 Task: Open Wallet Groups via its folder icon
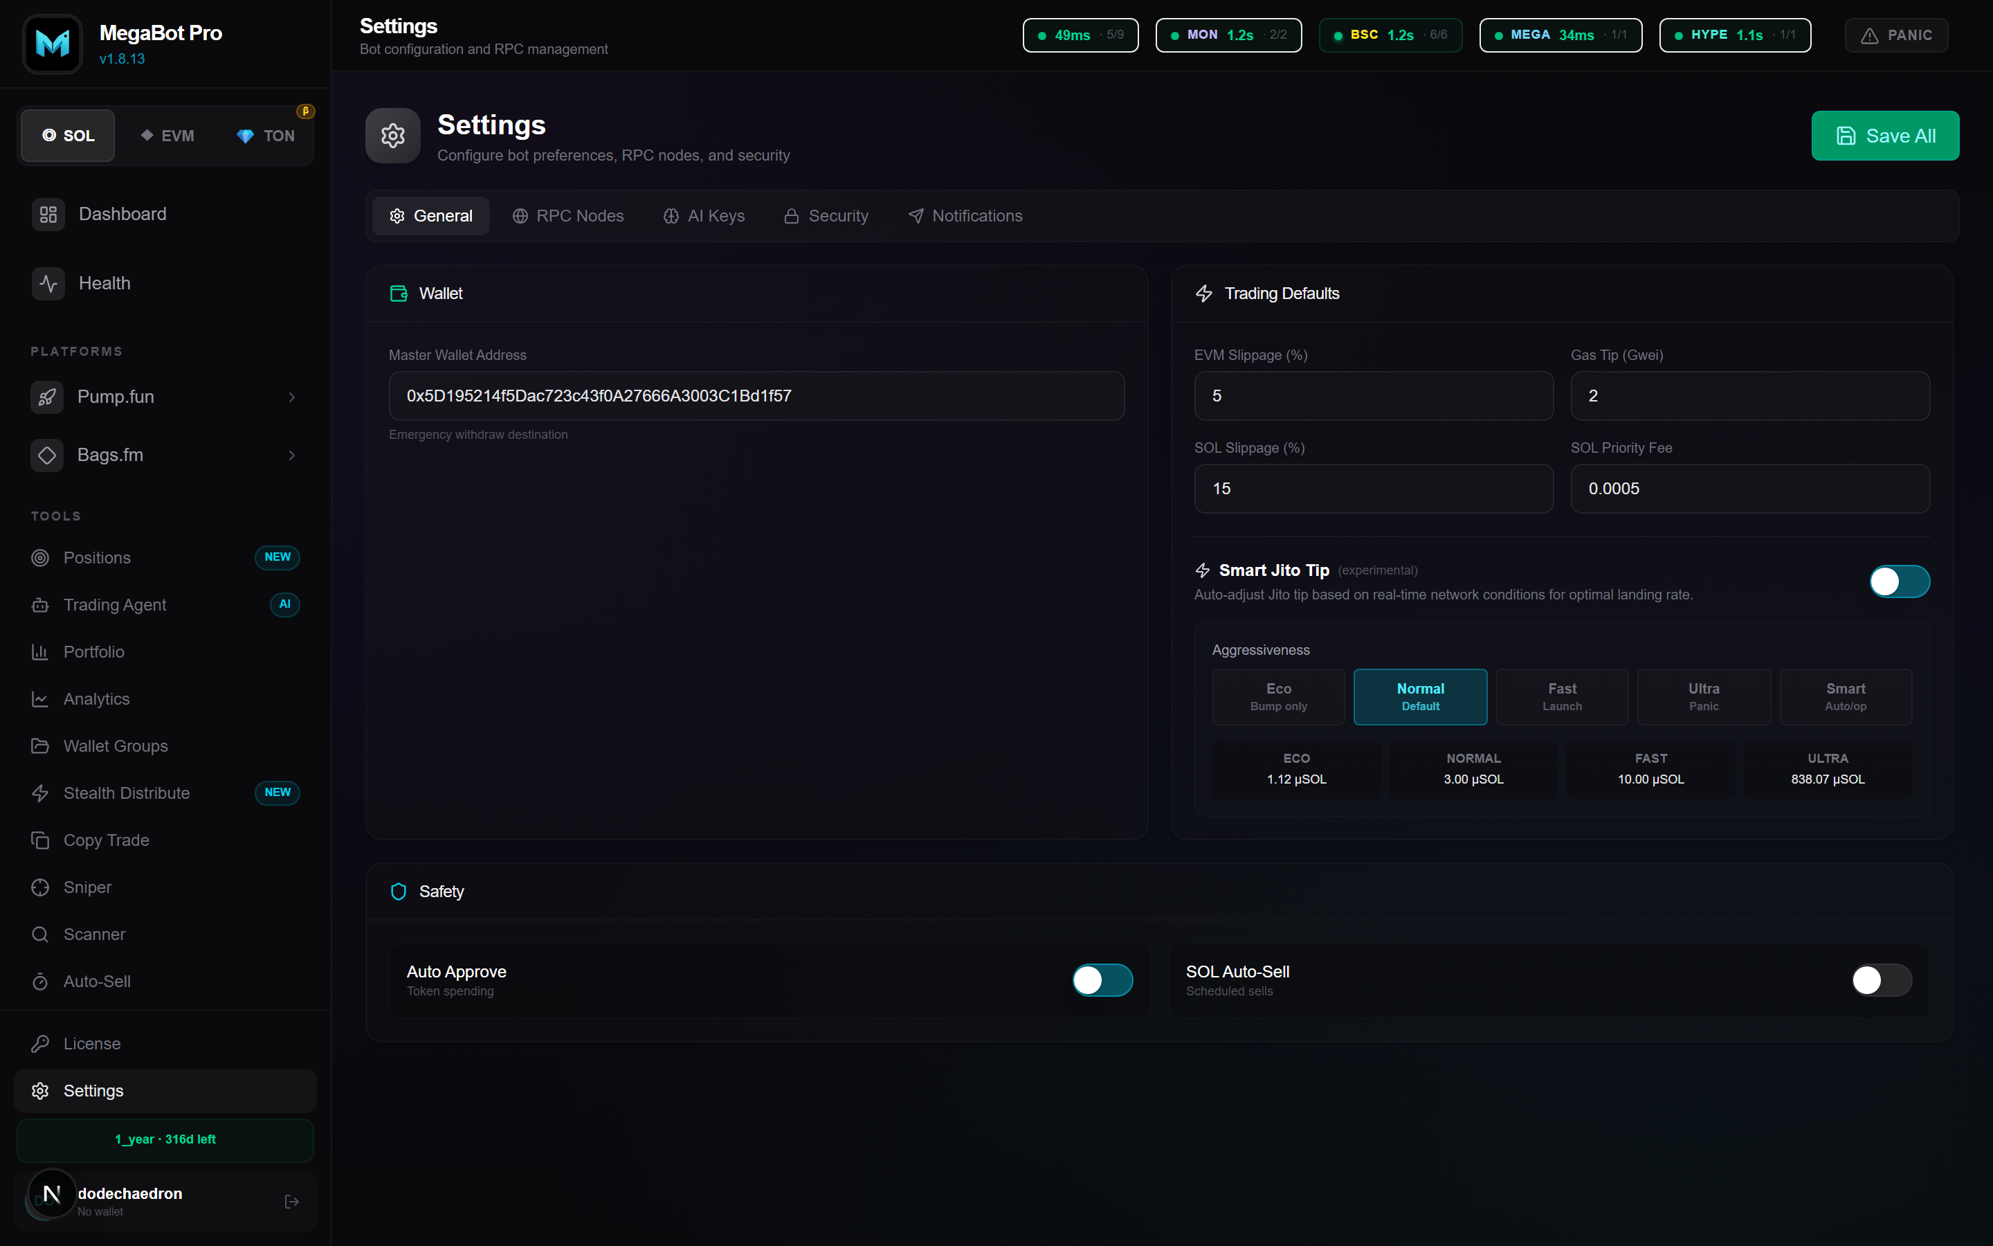[39, 746]
